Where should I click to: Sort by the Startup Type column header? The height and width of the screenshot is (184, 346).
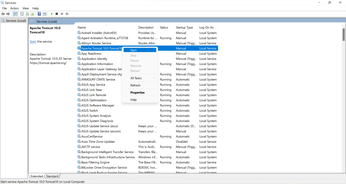(184, 27)
